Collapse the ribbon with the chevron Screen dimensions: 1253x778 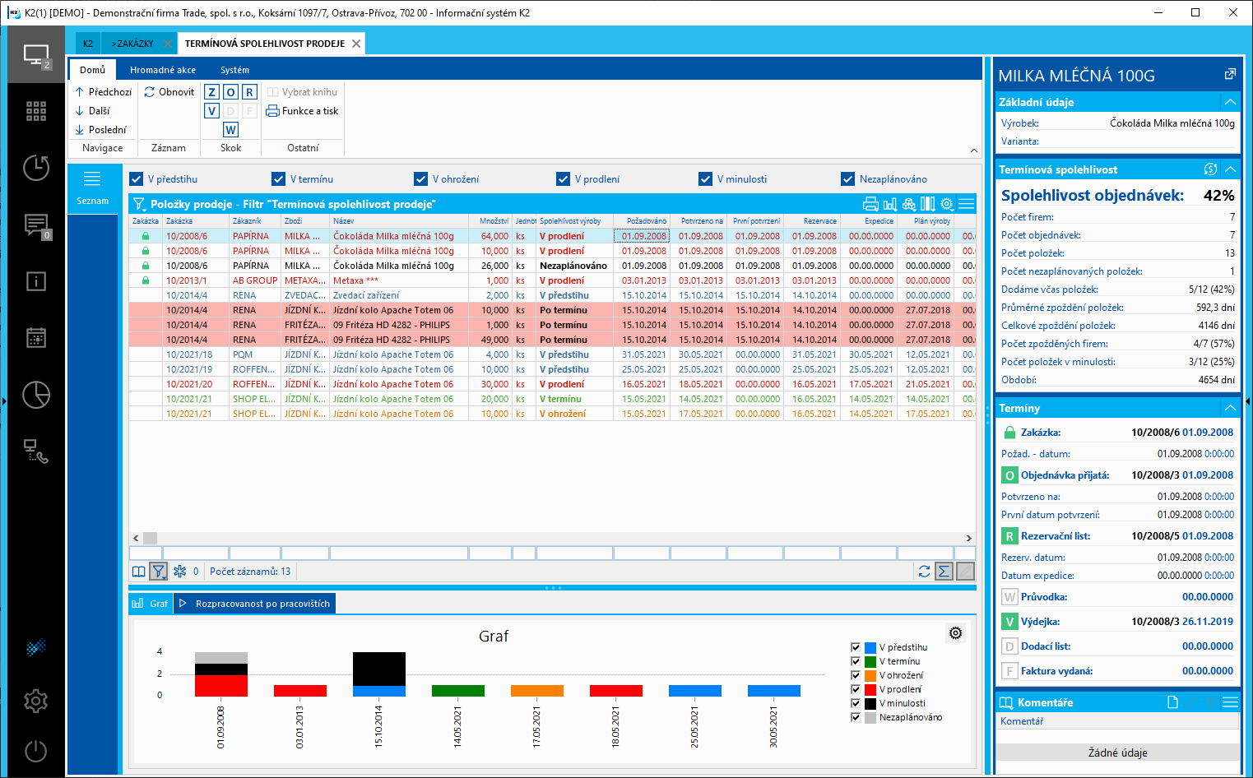pyautogui.click(x=974, y=151)
